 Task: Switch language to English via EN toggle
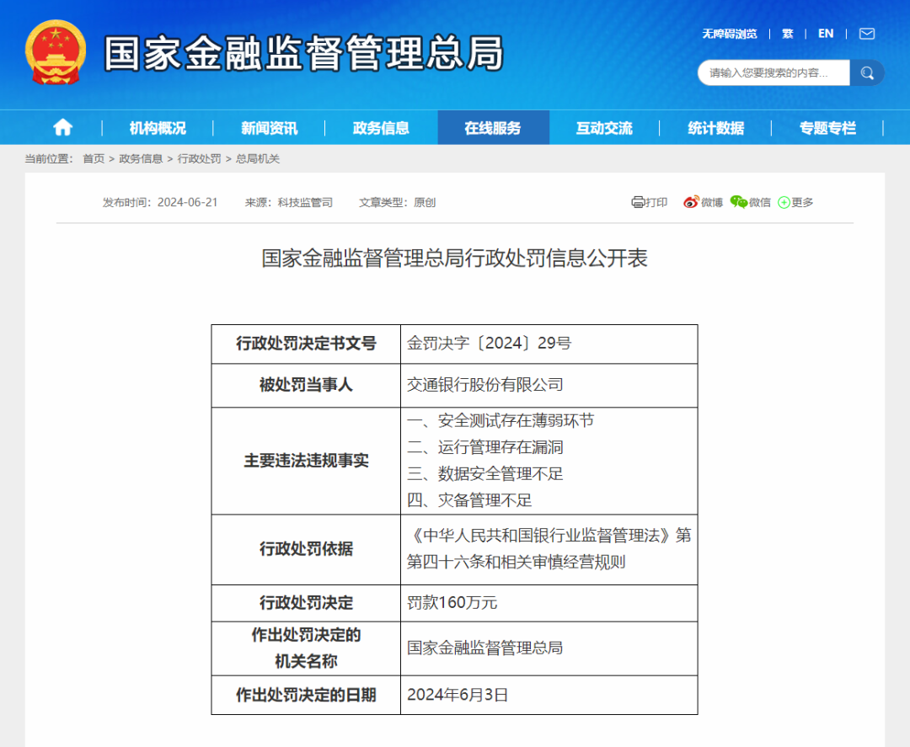click(x=825, y=34)
